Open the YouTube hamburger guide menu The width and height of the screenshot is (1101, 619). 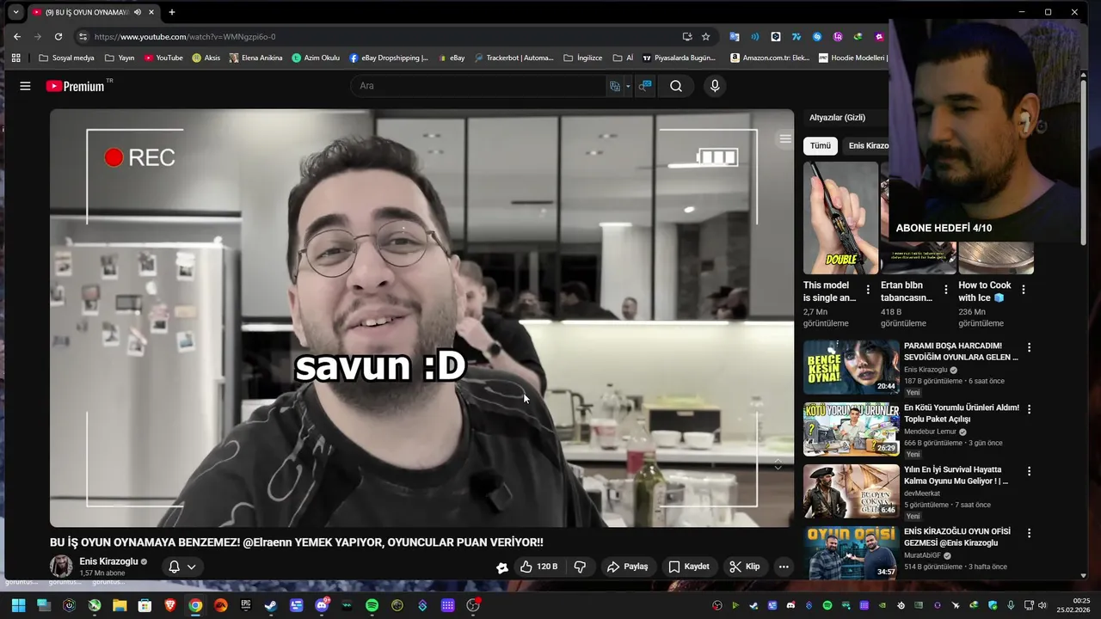pos(25,86)
